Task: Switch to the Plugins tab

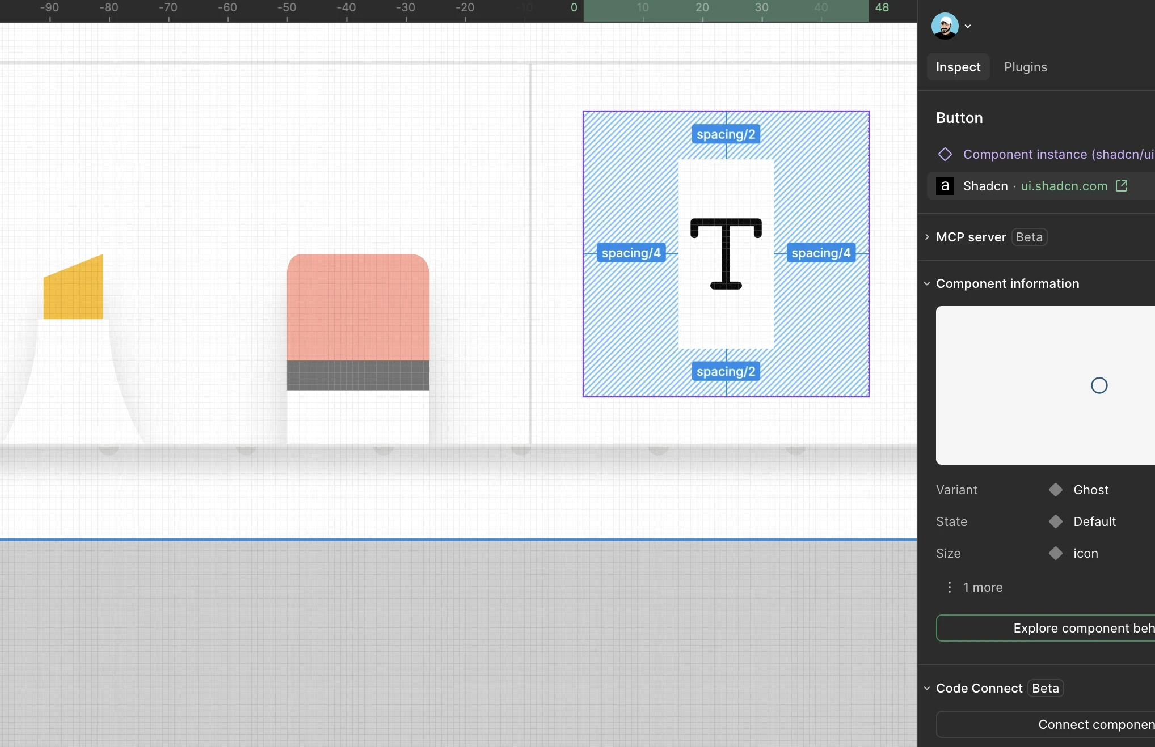Action: tap(1025, 67)
